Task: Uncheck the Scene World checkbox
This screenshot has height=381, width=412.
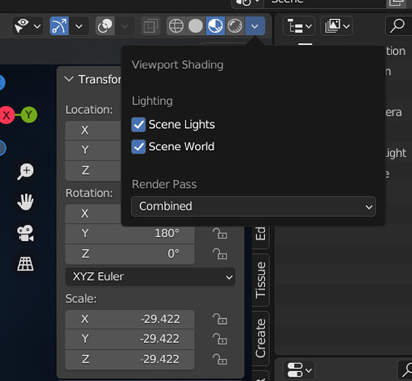Action: (x=139, y=147)
